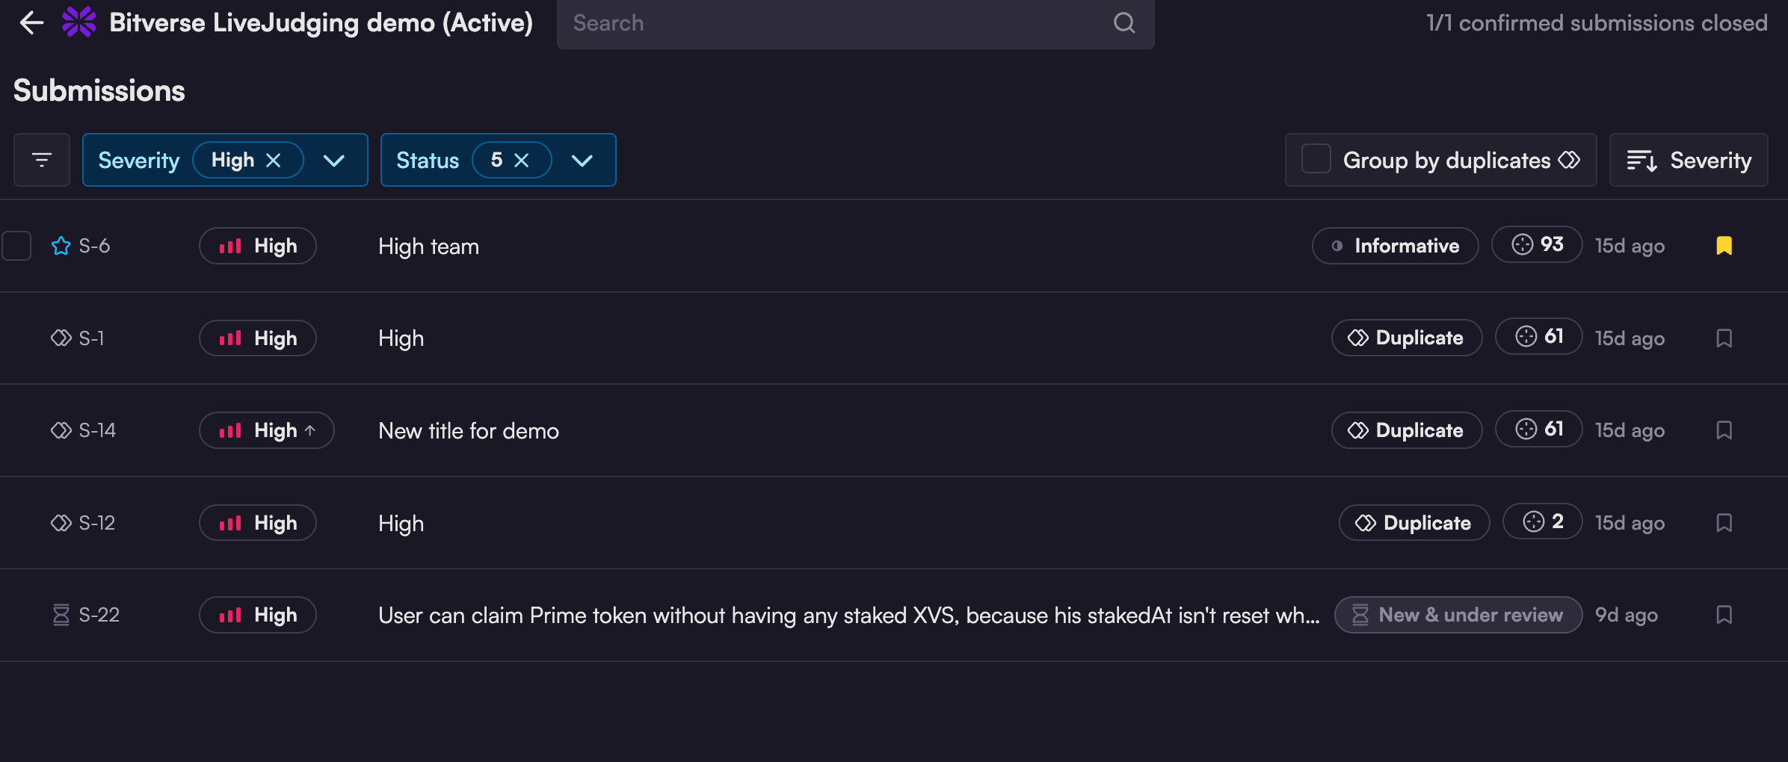
Task: Select the S-6 row checkbox
Action: (16, 246)
